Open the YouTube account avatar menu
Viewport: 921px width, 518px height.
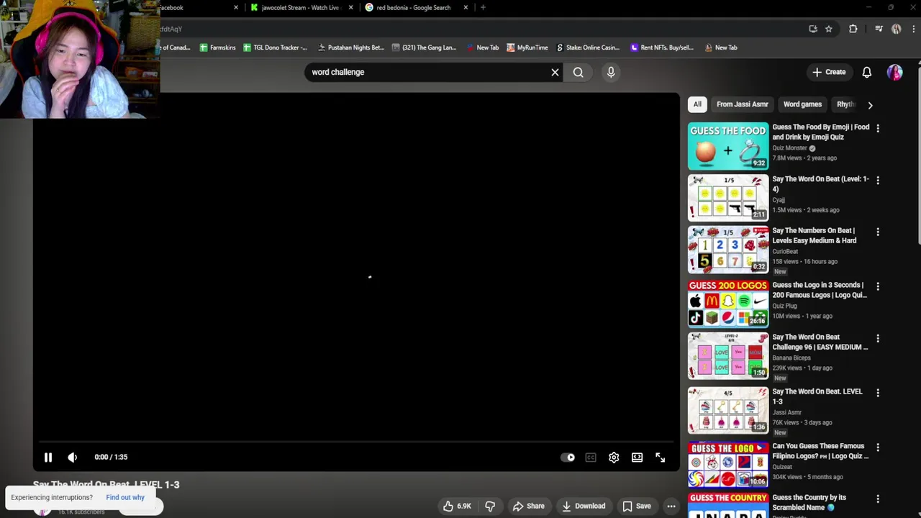tap(894, 72)
